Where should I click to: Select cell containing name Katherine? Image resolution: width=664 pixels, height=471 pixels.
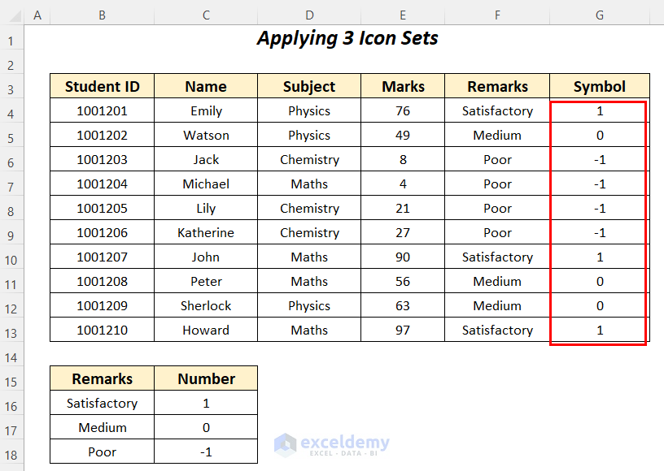pos(206,233)
